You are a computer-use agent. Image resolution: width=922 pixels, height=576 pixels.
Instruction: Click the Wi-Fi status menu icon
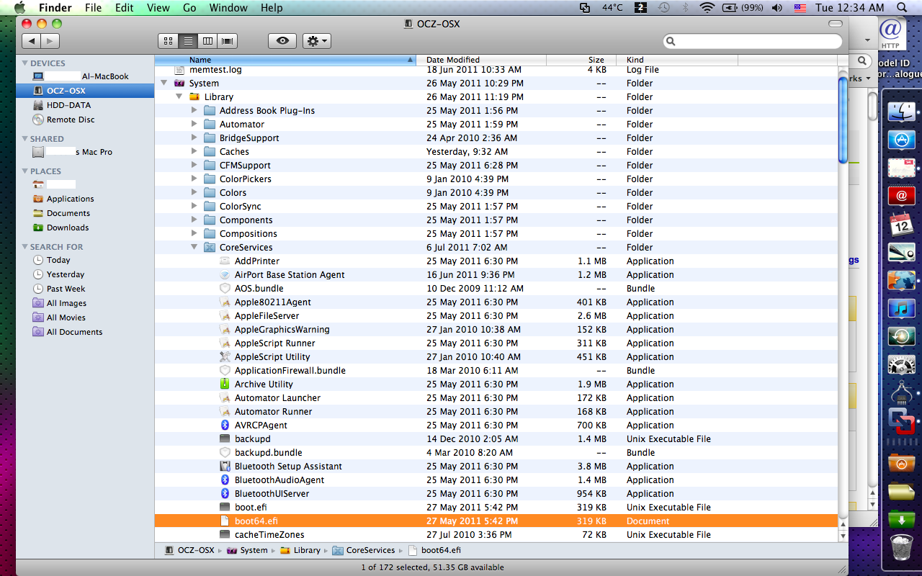pos(707,8)
